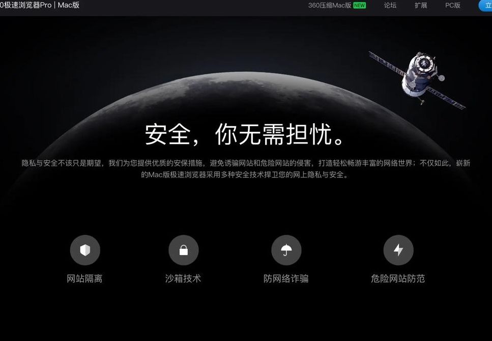The image size is (492, 341).
Task: Click the lightning bolt icon for 危险网站防范
Action: 398,250
